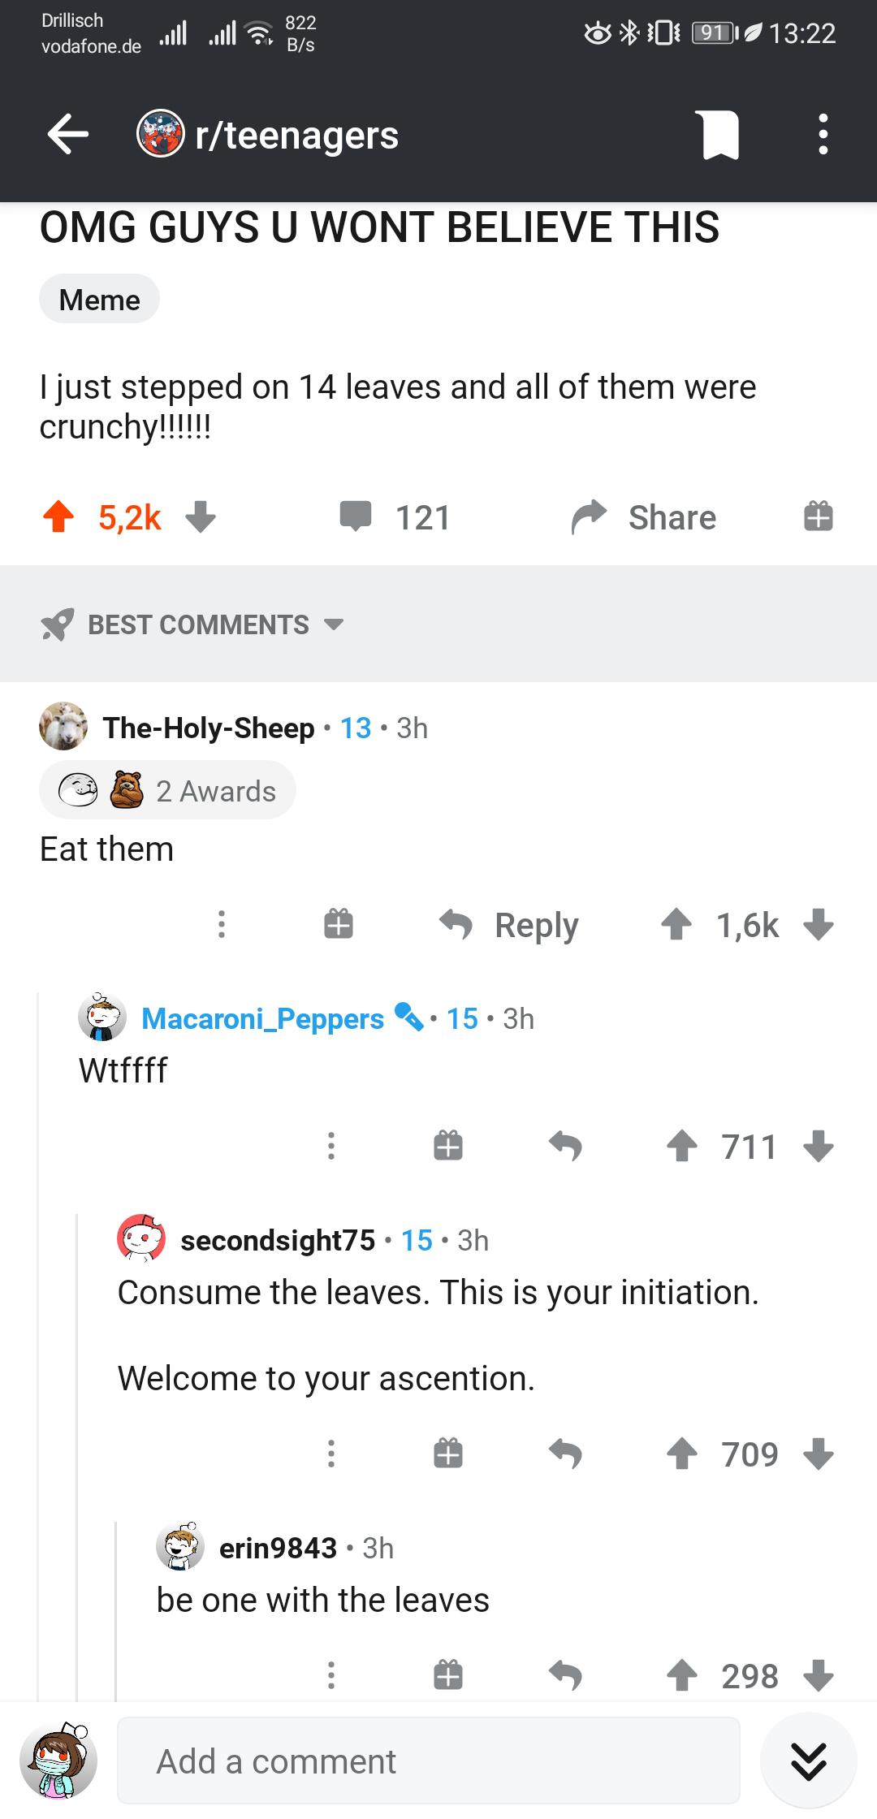Tap the back arrow in header
The width and height of the screenshot is (877, 1819).
(68, 135)
